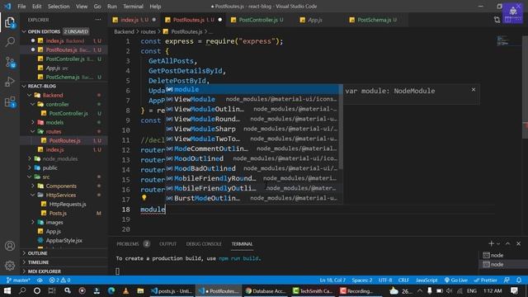Expand the MDI Explorer section
Screen dimensions: 528x297
click(64, 271)
